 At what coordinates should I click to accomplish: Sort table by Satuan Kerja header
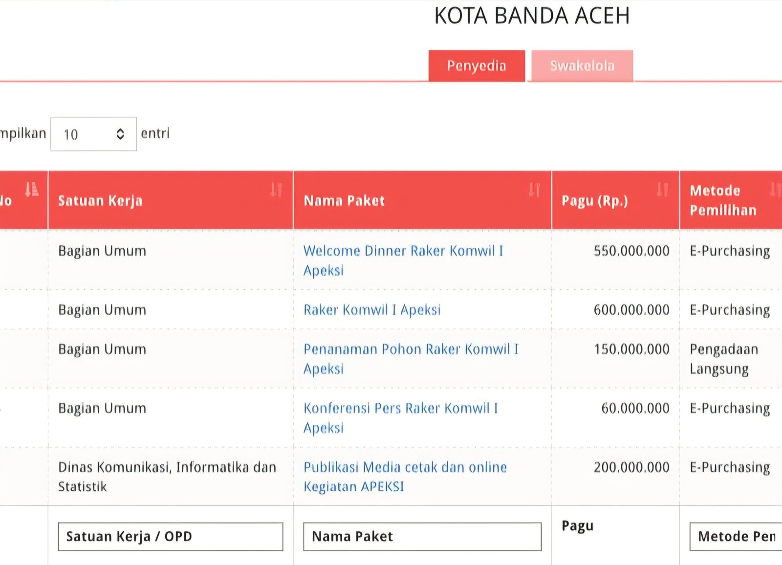click(100, 201)
